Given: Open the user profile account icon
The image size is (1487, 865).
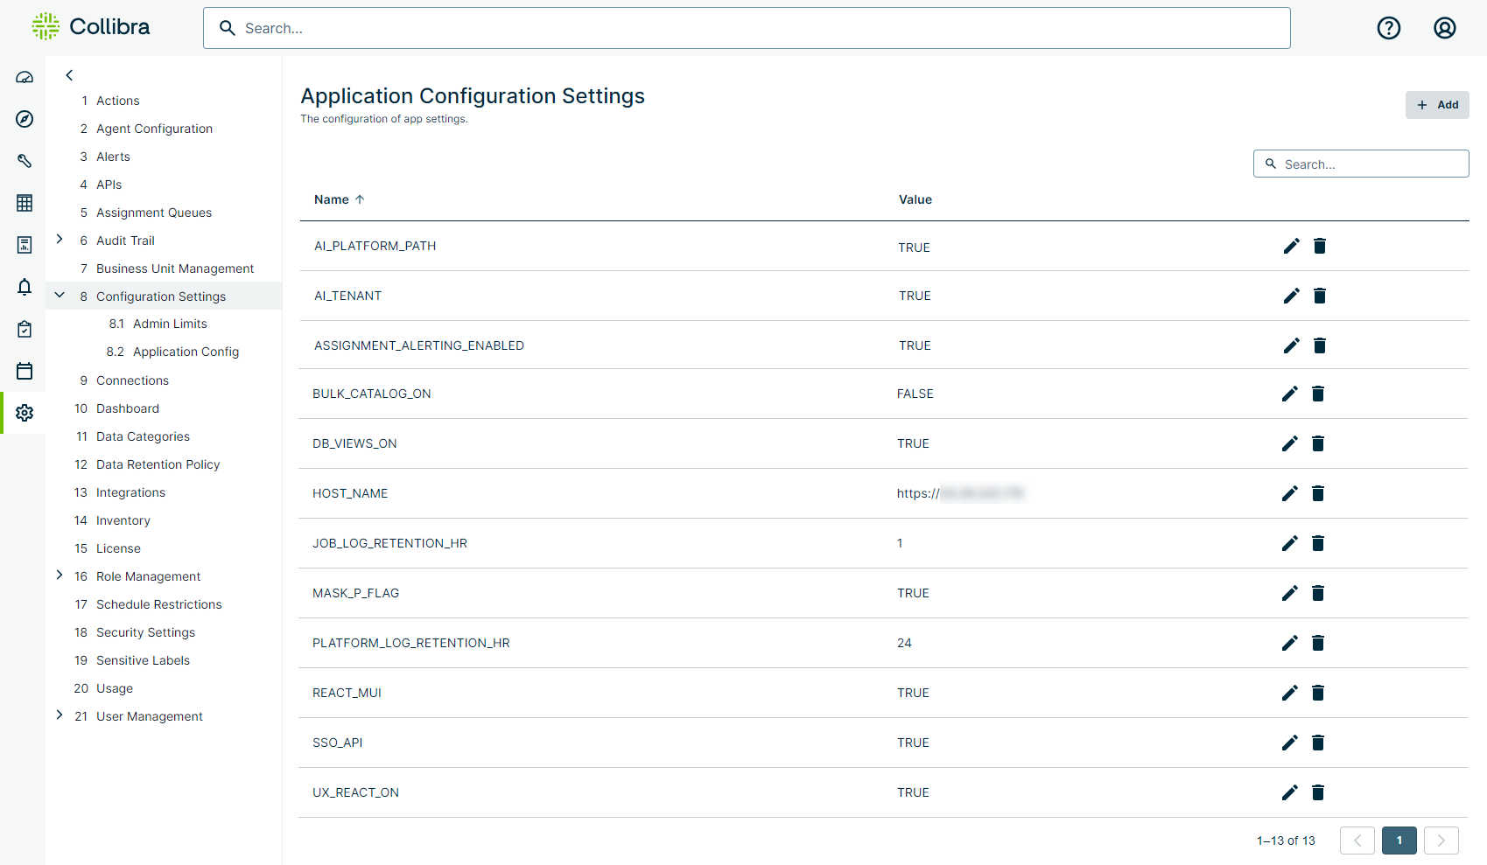Looking at the screenshot, I should click(1444, 28).
